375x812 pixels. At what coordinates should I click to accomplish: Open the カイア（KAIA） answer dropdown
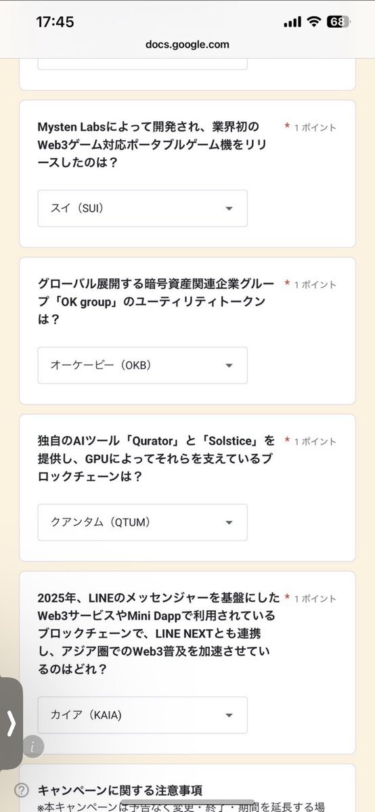[x=142, y=715]
